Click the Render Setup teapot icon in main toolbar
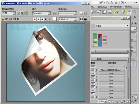Viewport: 139px width, 104px height. (x=123, y=12)
